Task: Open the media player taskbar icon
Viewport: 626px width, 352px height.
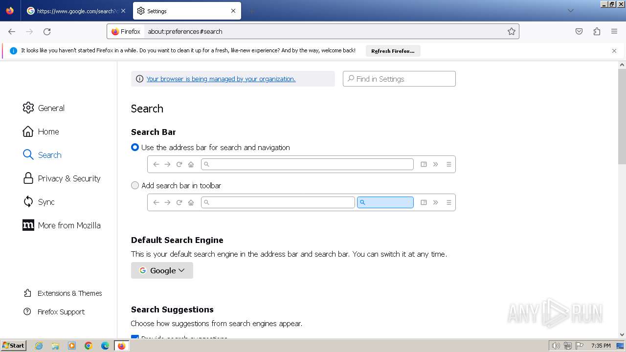Action: pyautogui.click(x=72, y=346)
